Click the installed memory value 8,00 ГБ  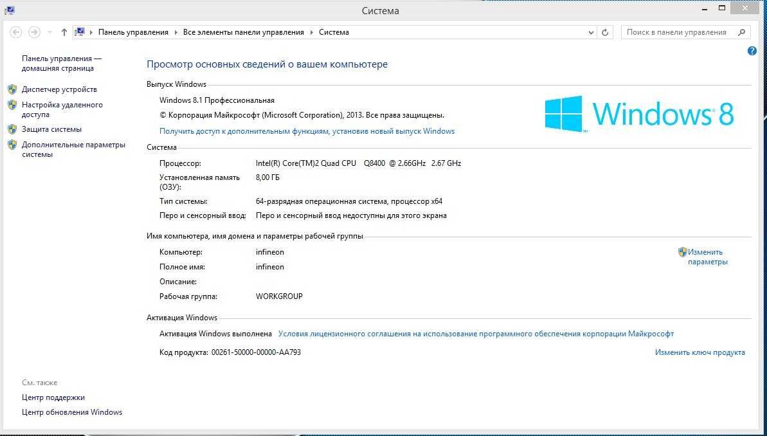pyautogui.click(x=267, y=177)
